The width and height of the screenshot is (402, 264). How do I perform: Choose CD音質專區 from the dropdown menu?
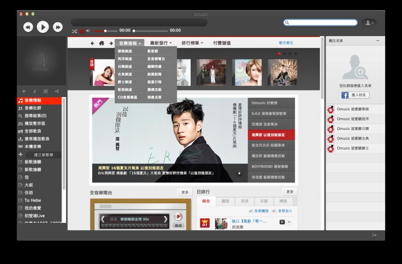[x=127, y=97]
